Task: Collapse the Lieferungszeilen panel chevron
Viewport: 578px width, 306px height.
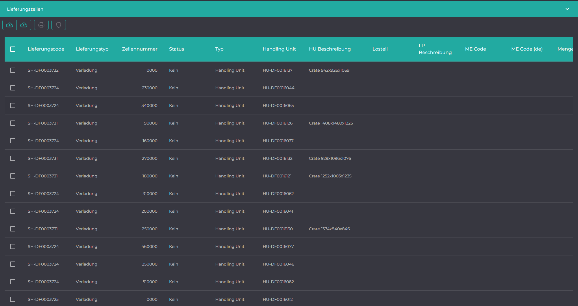Action: pos(567,9)
